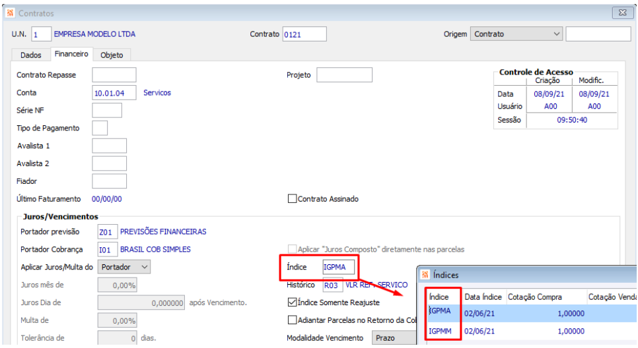Click Sessão time 09:50:40
This screenshot has width=638, height=348.
click(x=572, y=120)
